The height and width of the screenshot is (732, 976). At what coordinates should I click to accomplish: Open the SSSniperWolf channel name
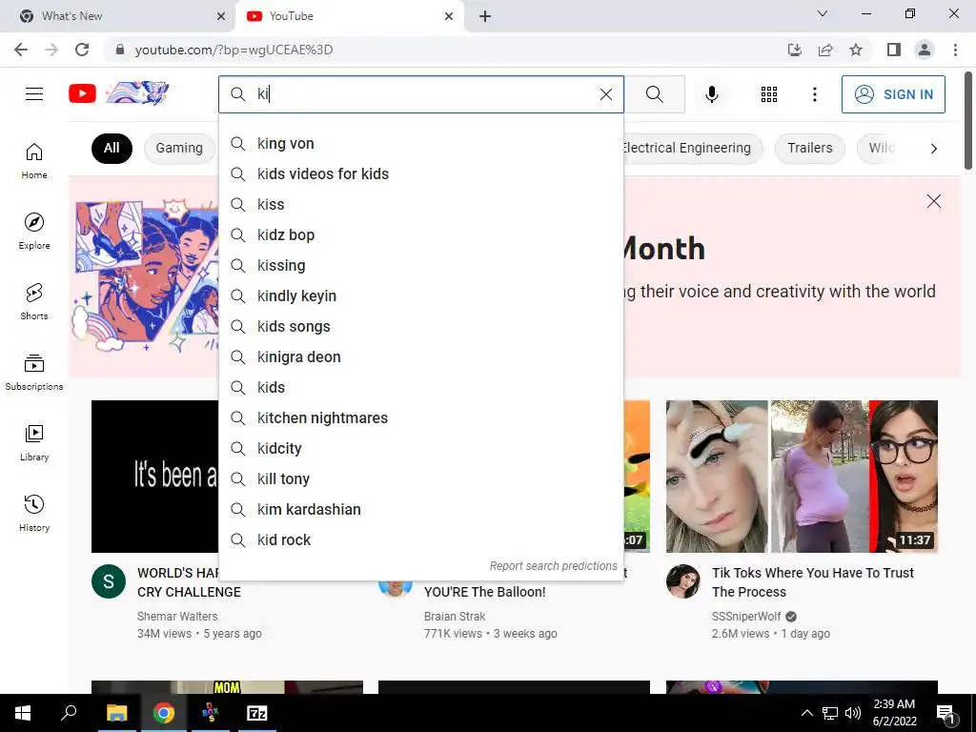coord(745,617)
